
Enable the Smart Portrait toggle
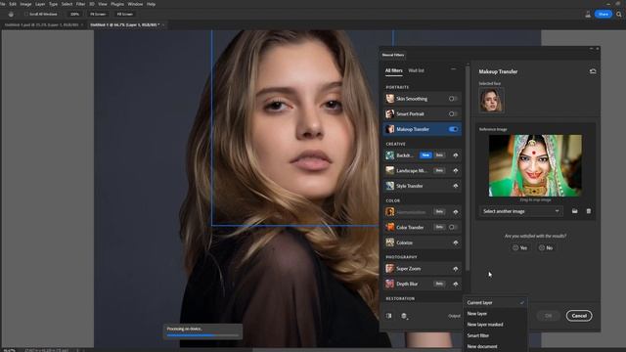click(x=453, y=113)
